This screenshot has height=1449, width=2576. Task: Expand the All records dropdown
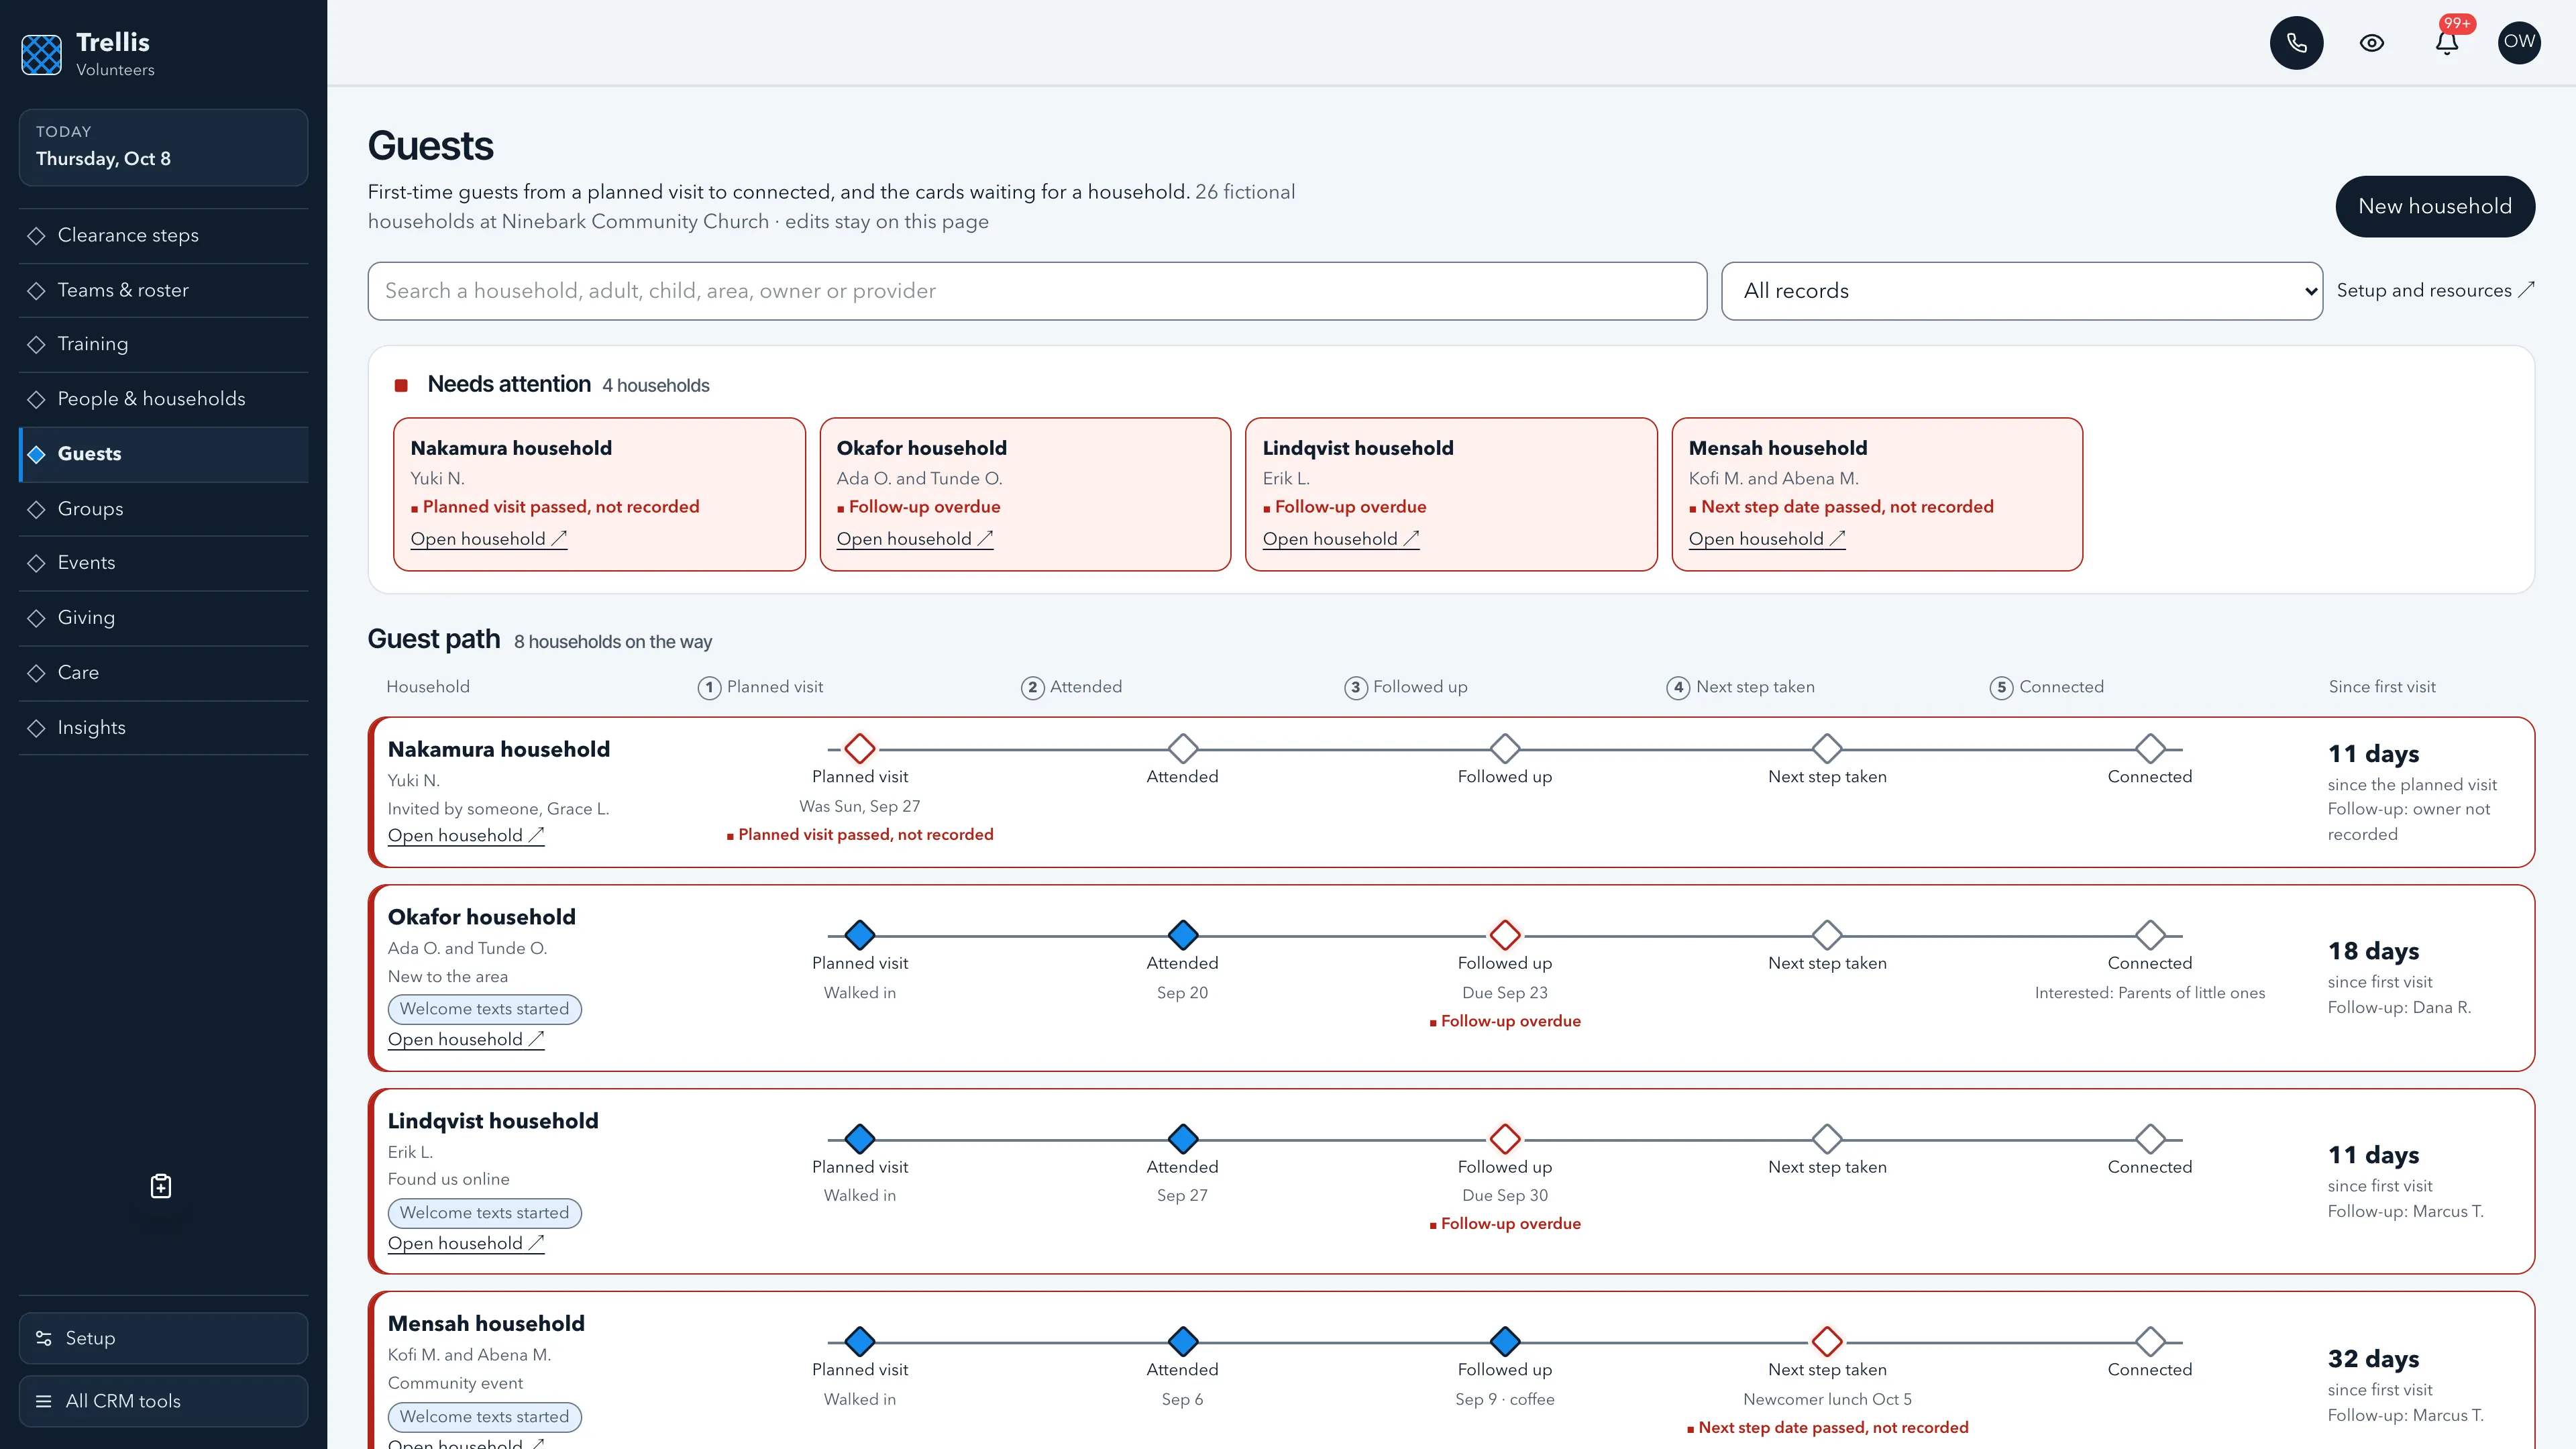tap(2021, 291)
